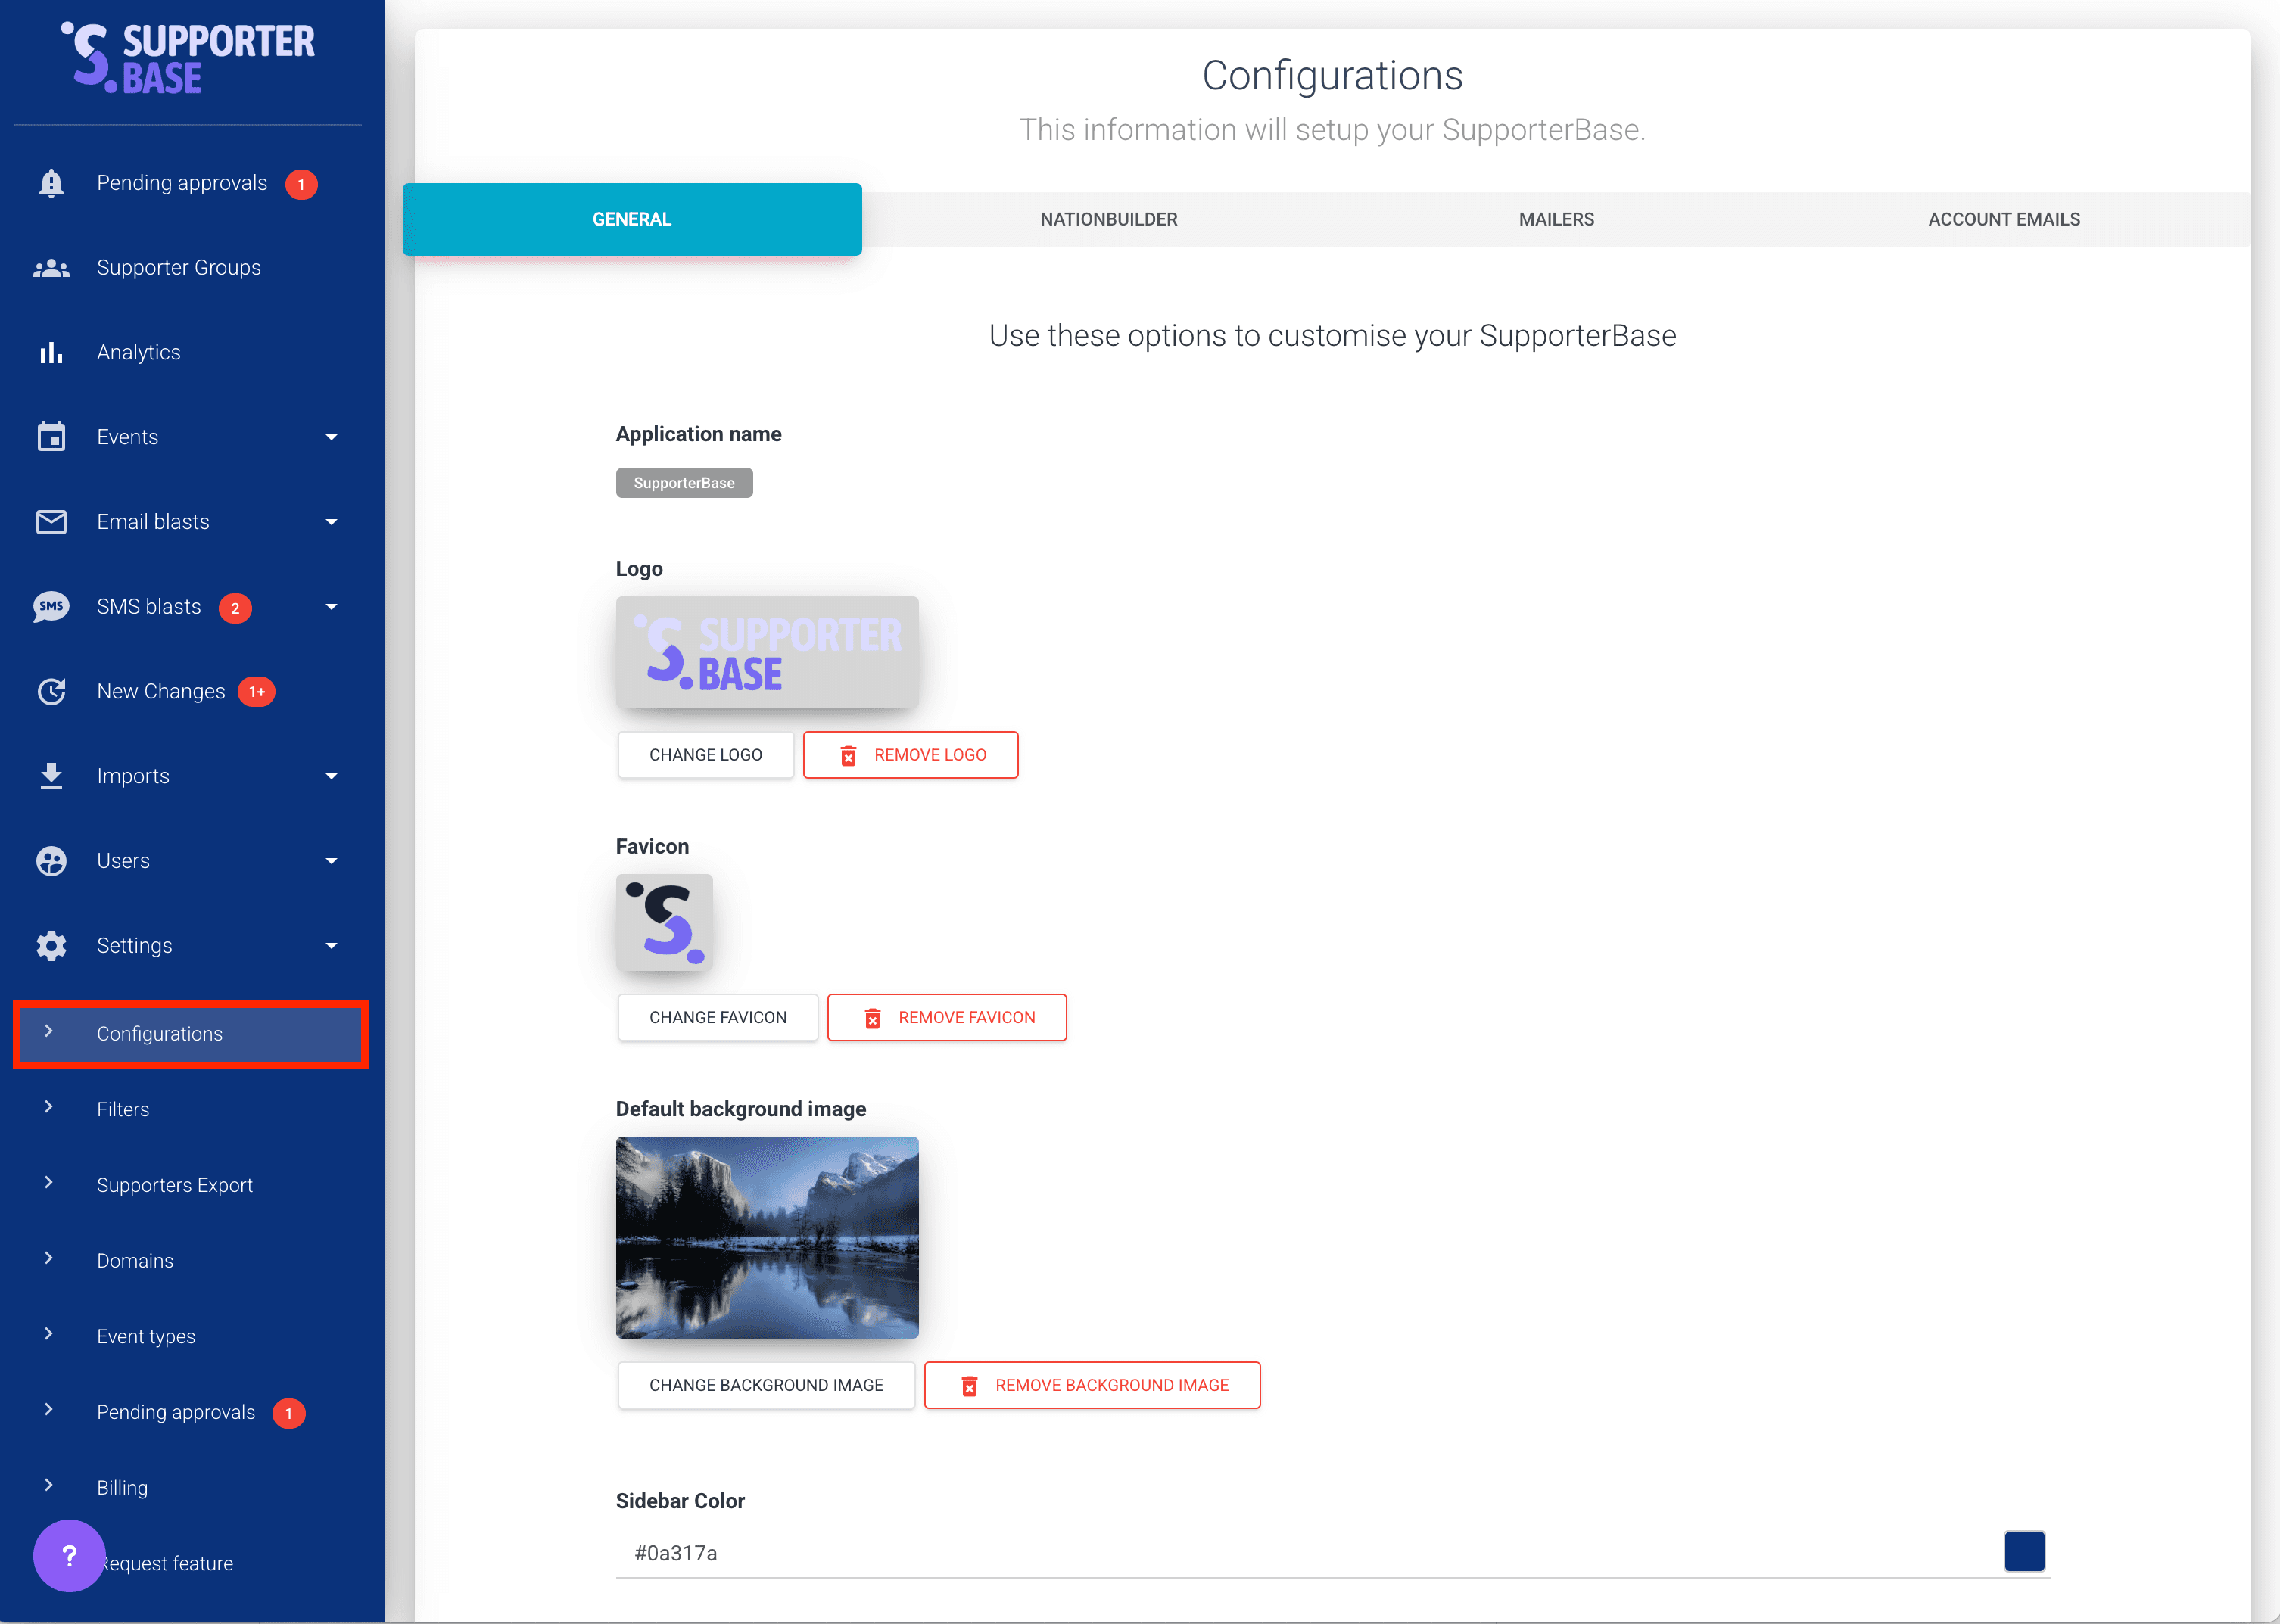Collapse the Settings submenu
Viewport: 2280px width, 1624px height.
click(x=331, y=945)
